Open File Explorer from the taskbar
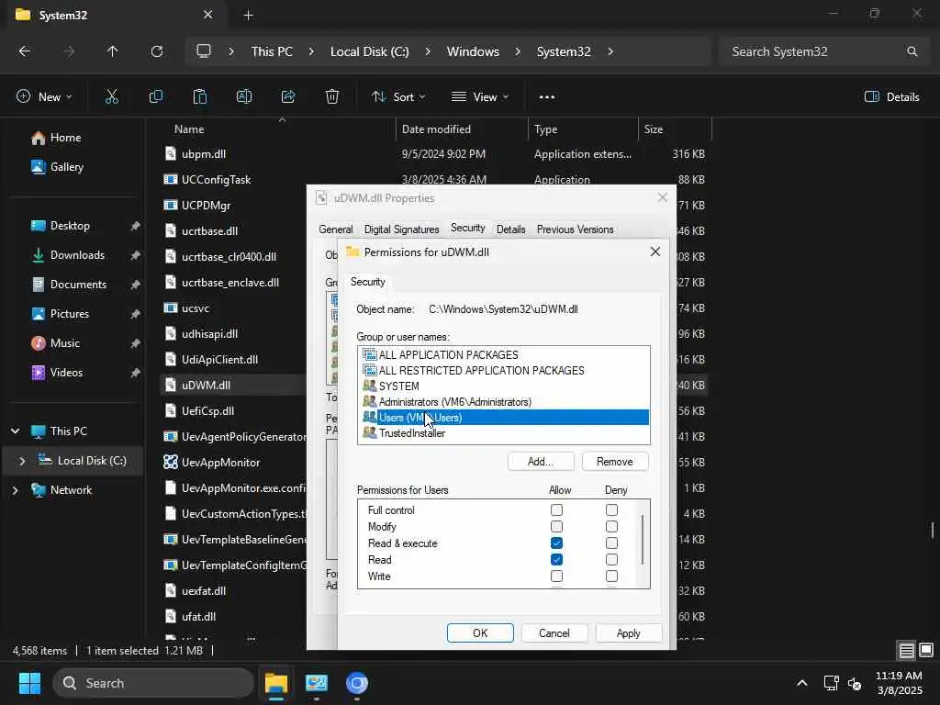This screenshot has height=705, width=940. pyautogui.click(x=276, y=683)
